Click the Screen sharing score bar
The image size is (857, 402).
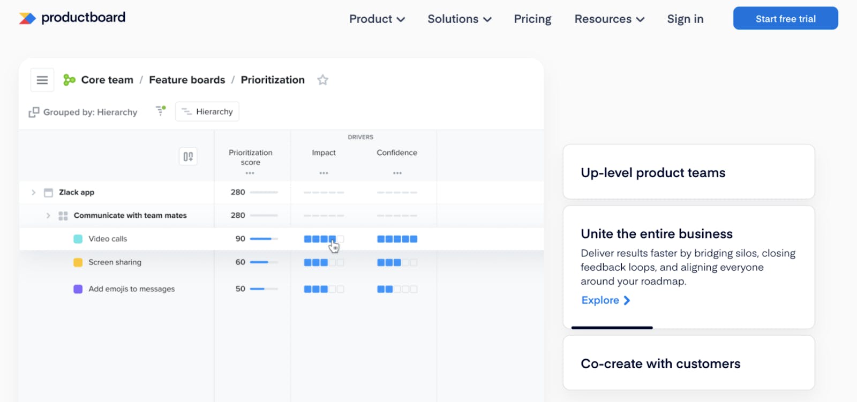tap(264, 262)
